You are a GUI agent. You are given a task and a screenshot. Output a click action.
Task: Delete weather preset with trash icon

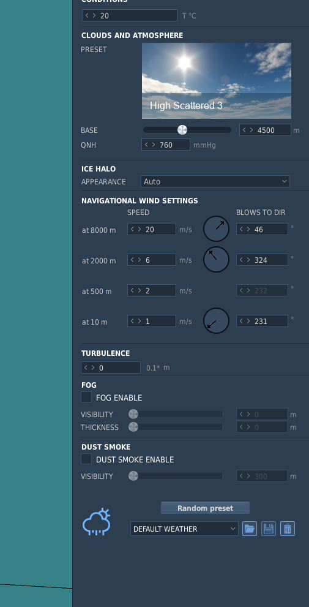(288, 529)
